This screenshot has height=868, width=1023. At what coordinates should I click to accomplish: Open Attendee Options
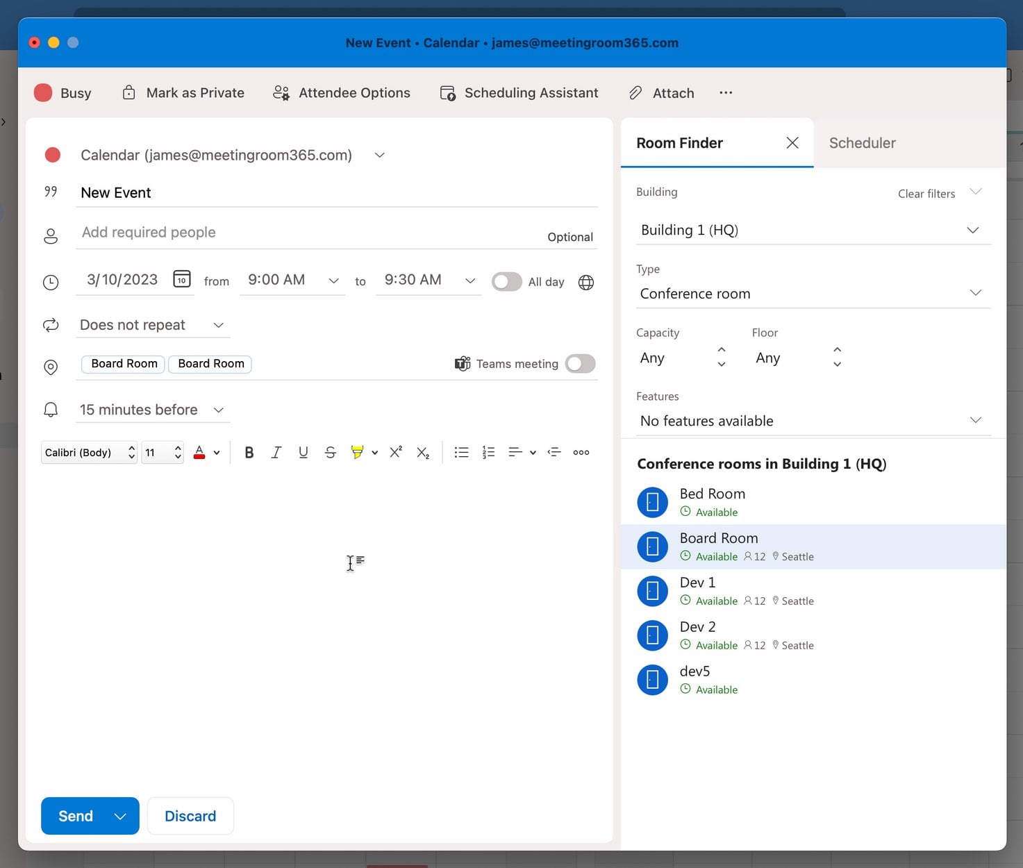pyautogui.click(x=341, y=93)
